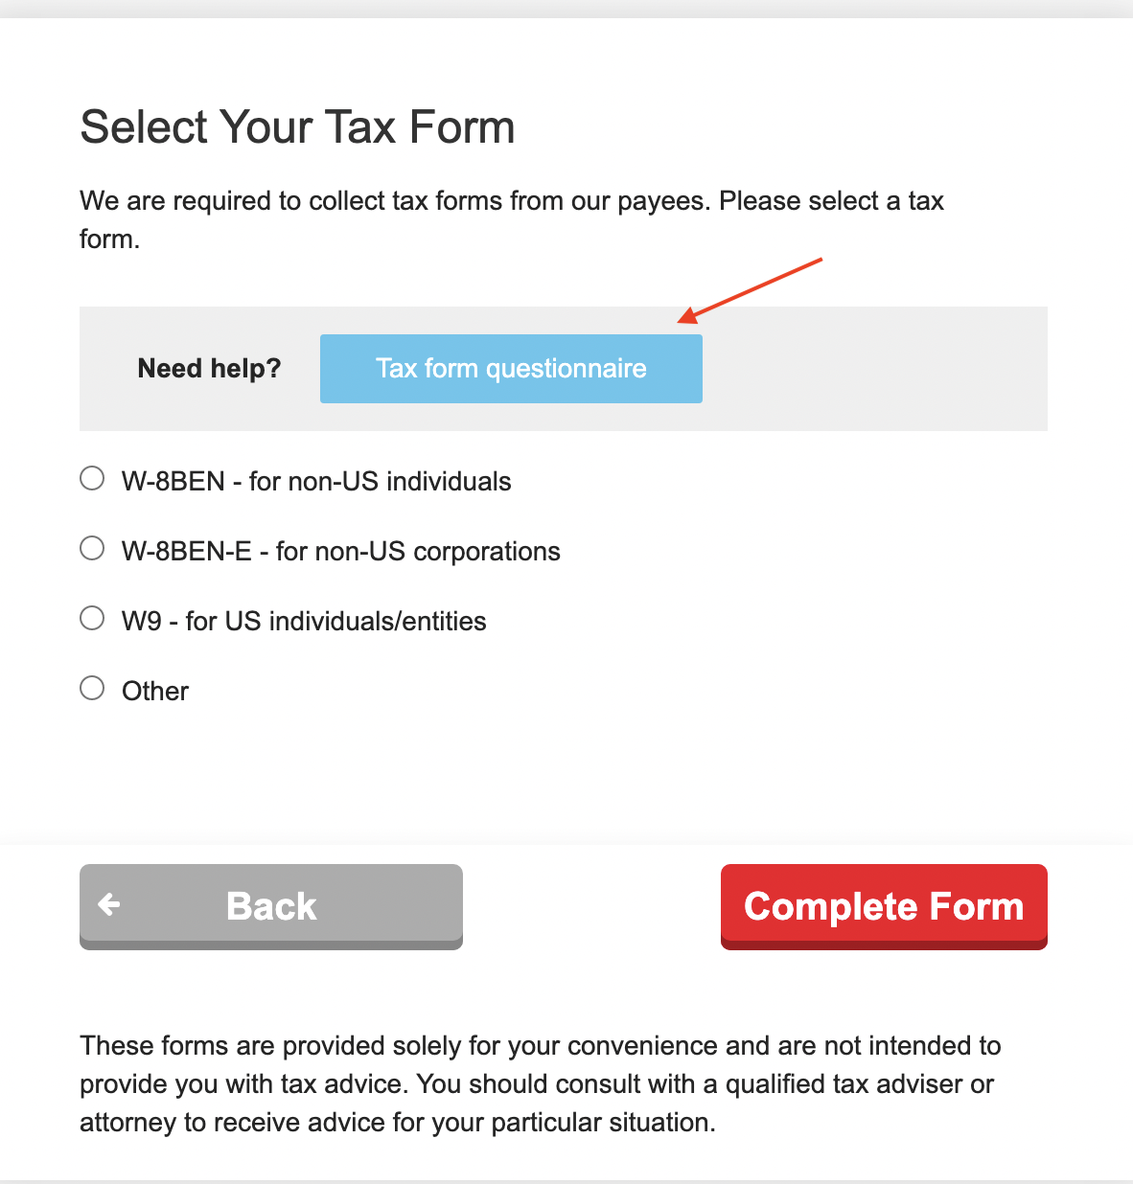Click the 'W-8BEN-E - for non-US corporations' label

pyautogui.click(x=341, y=551)
